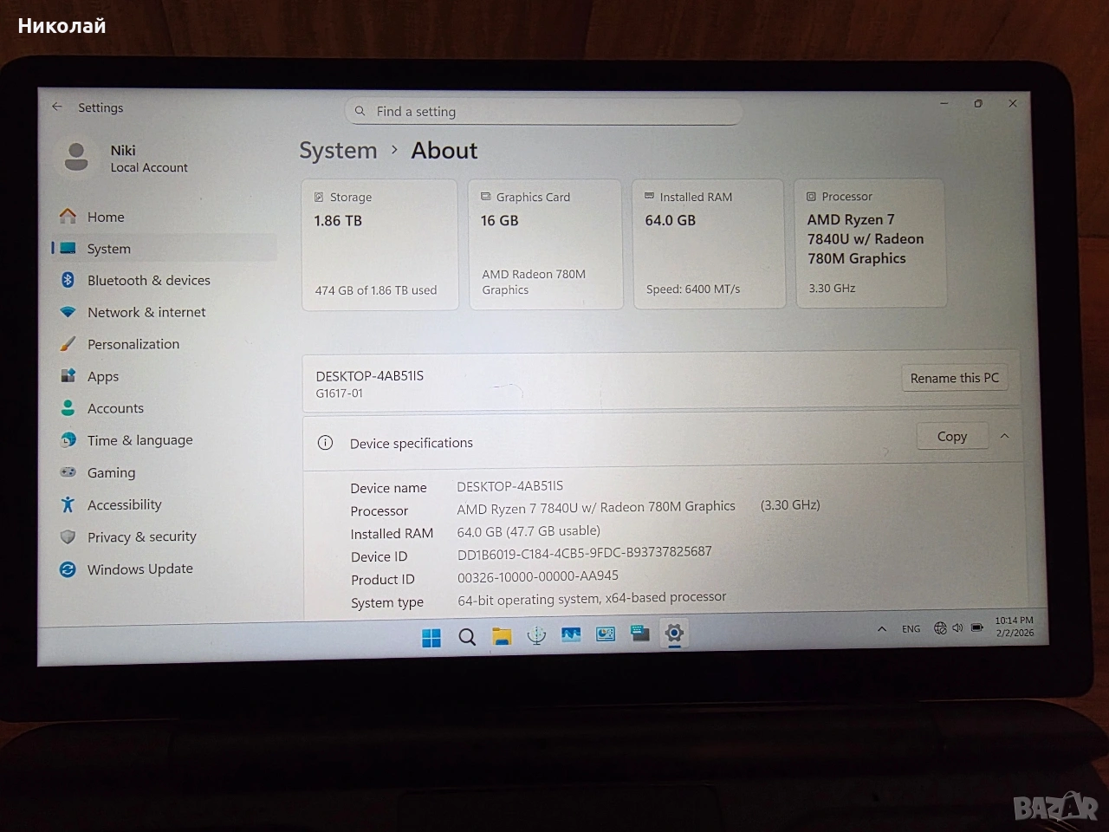Copy the device specifications

coord(951,437)
